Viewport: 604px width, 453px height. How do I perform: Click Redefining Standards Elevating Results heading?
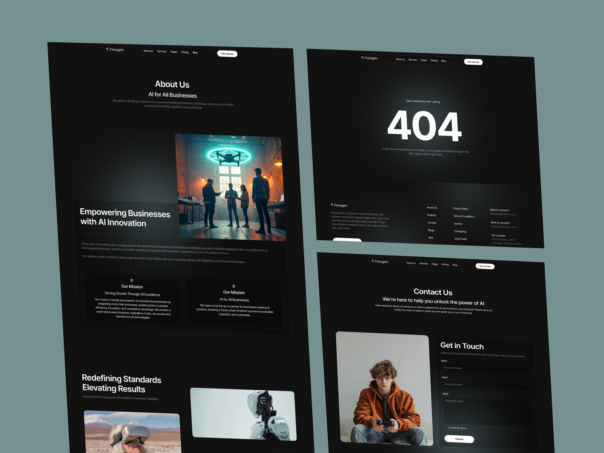pos(122,384)
